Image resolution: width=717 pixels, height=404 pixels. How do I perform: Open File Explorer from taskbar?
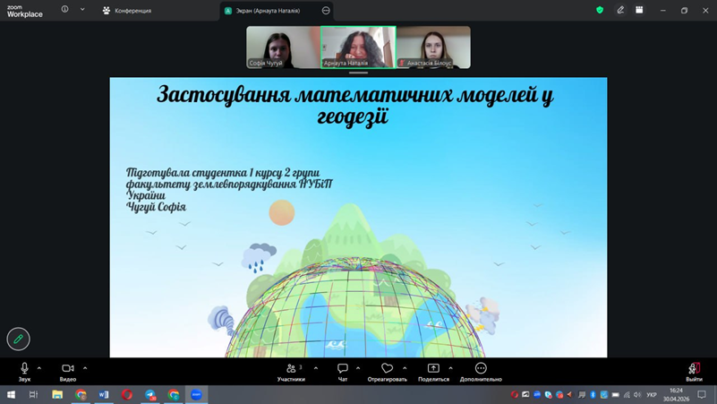(57, 394)
